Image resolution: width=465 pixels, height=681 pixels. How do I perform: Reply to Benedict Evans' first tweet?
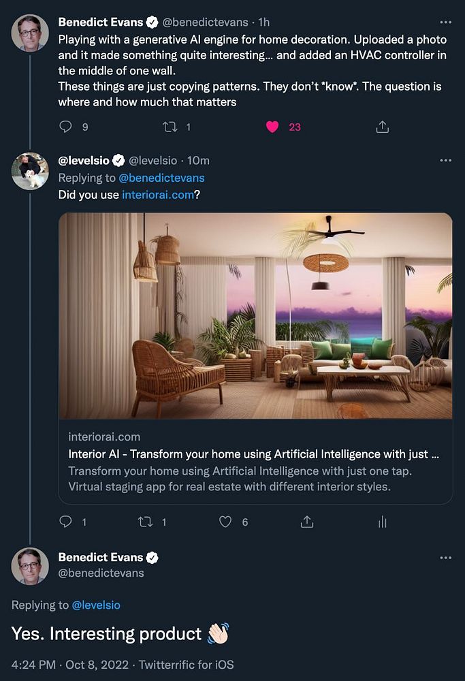click(66, 127)
